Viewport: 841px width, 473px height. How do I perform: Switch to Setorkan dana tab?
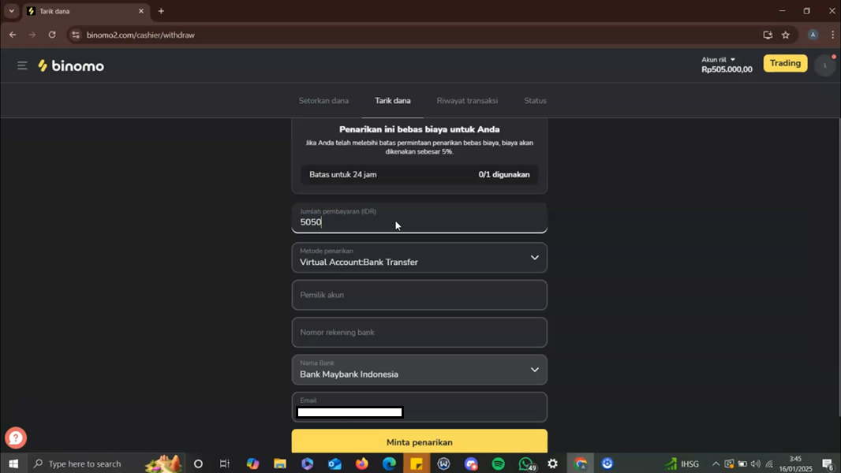323,101
